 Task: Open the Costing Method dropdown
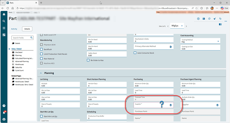(x=200, y=41)
